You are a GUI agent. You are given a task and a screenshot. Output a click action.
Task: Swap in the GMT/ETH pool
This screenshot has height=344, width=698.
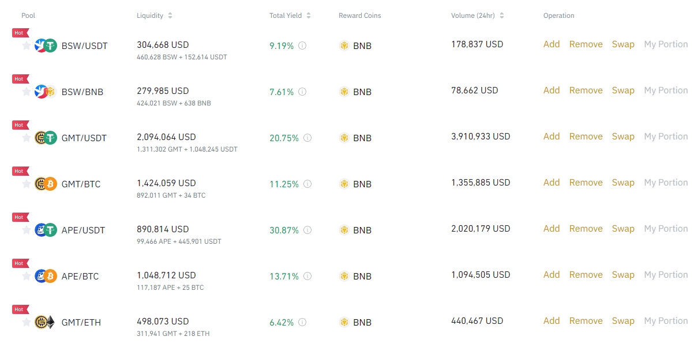(x=623, y=321)
